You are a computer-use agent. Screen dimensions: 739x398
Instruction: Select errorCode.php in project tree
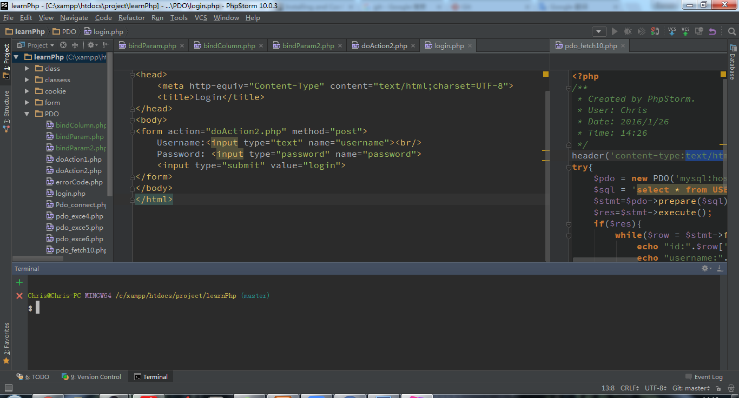[79, 182]
